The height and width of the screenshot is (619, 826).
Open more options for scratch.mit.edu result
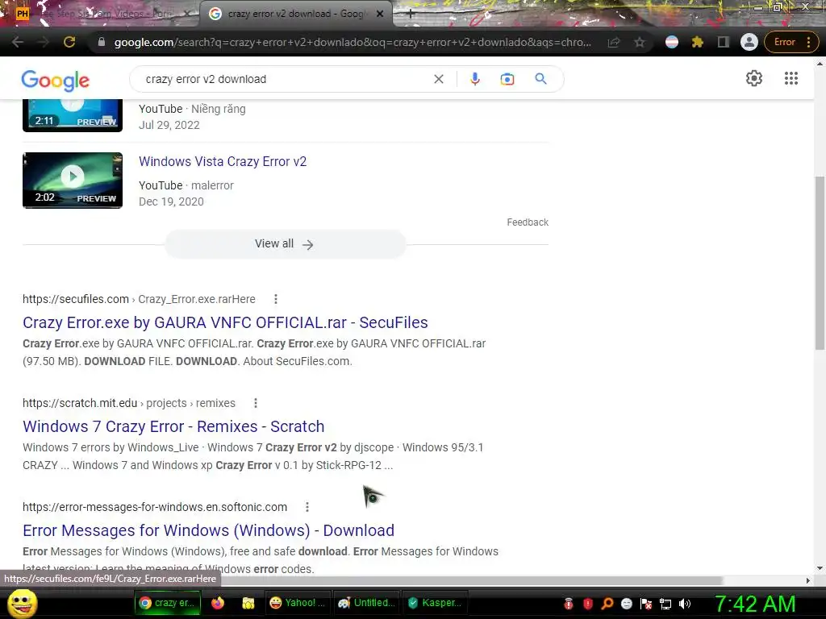point(256,403)
